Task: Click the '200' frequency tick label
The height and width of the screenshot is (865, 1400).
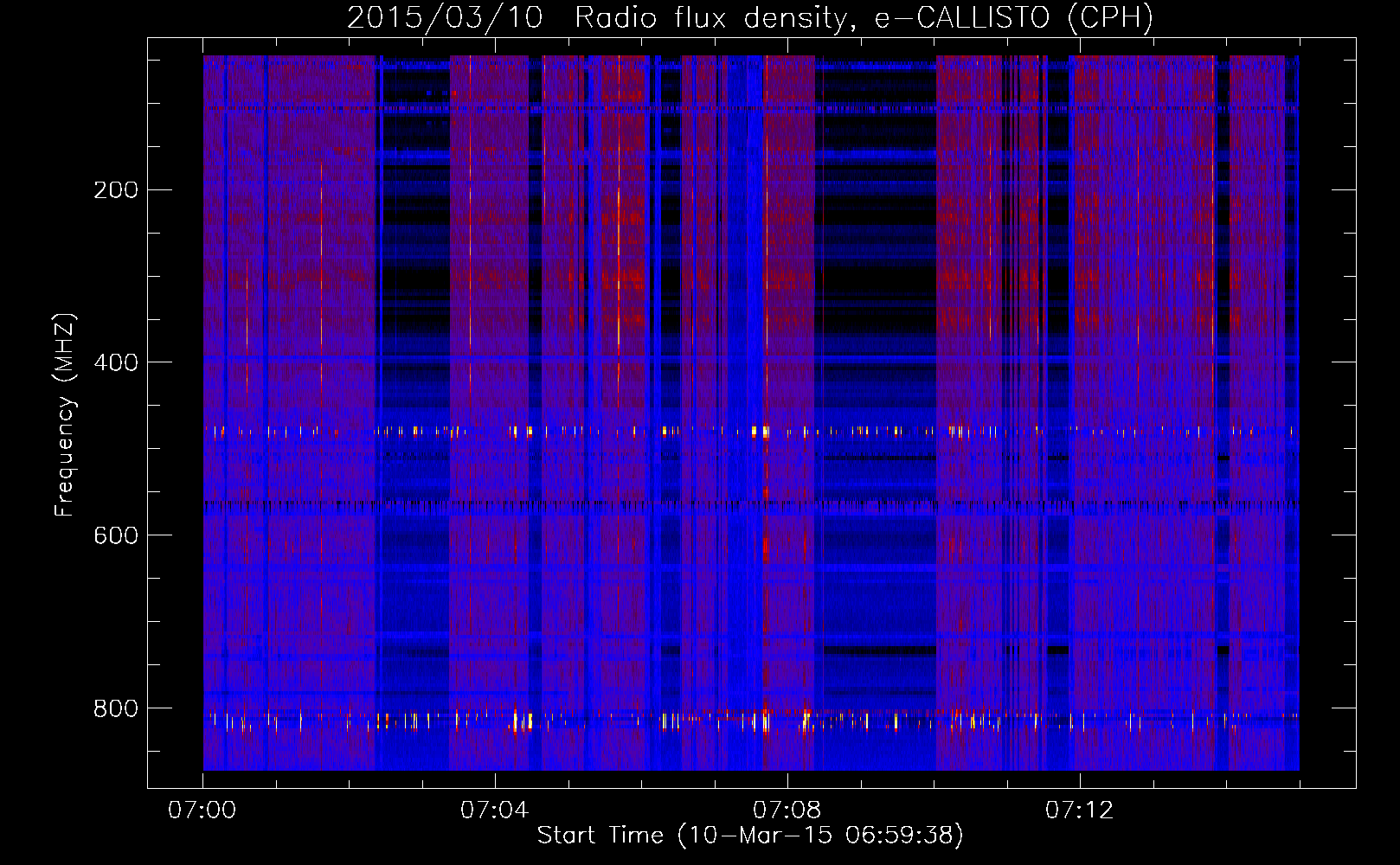Action: click(x=116, y=189)
